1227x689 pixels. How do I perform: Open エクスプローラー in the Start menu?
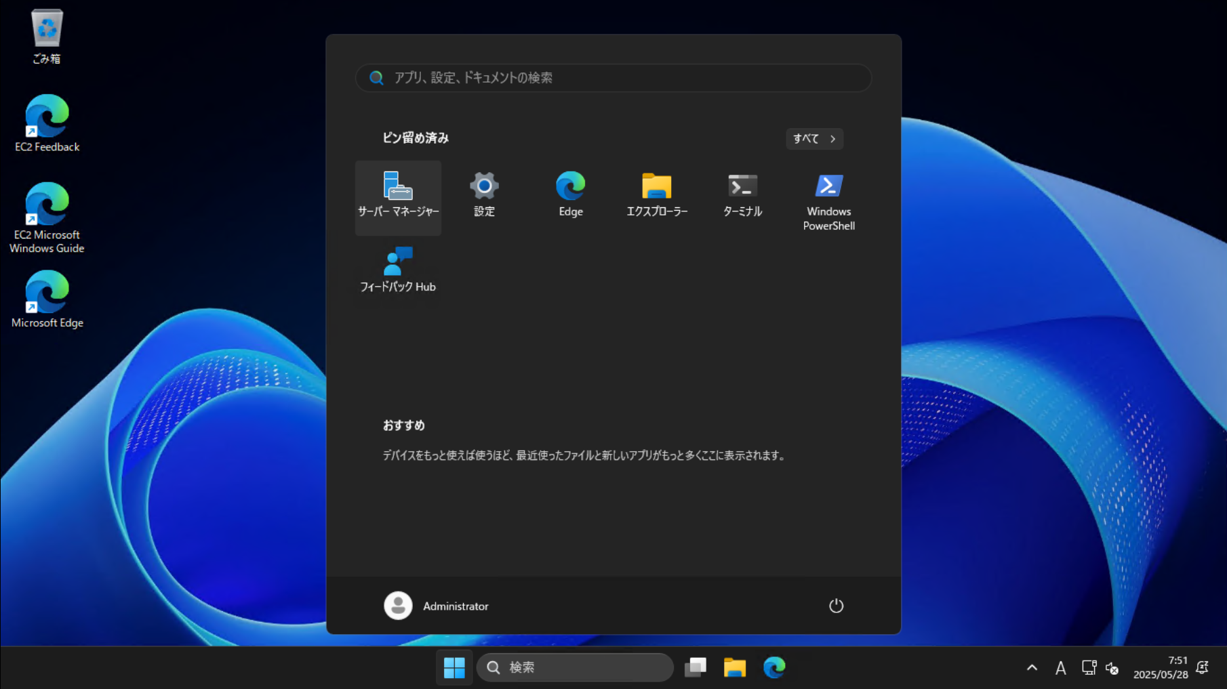656,197
